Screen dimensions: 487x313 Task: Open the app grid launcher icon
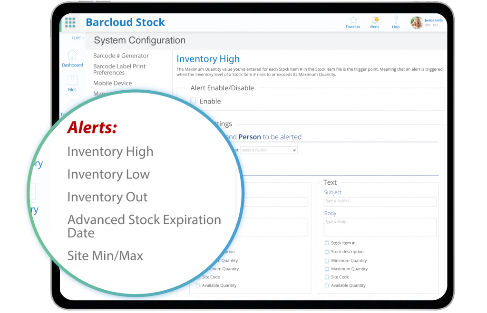70,22
